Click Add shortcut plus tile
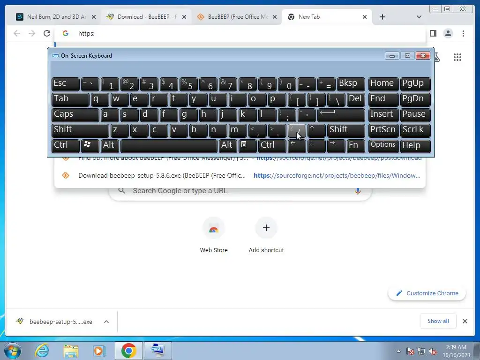Screen dimensions: 480x360 [266, 235]
